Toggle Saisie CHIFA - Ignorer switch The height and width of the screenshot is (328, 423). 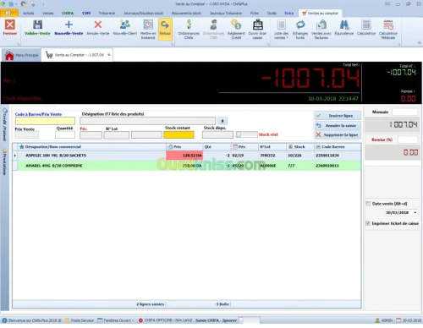250,320
